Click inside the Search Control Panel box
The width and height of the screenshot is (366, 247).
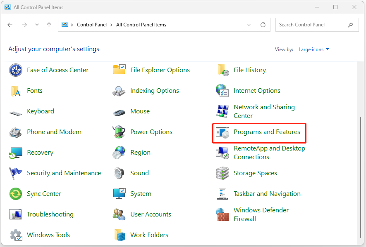click(x=310, y=24)
